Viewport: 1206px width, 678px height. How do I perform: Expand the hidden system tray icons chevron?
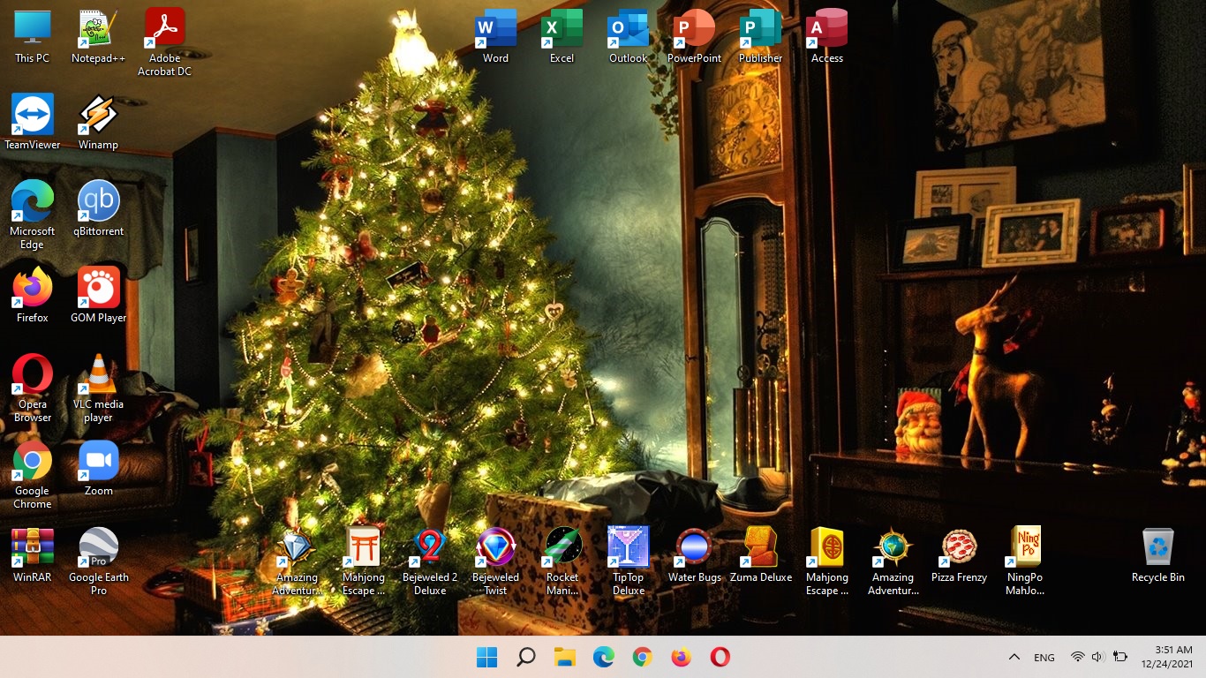coord(1014,657)
